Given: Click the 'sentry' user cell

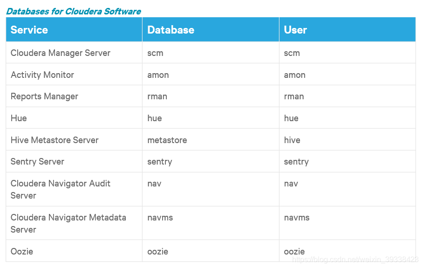Looking at the screenshot, I should click(x=348, y=161).
